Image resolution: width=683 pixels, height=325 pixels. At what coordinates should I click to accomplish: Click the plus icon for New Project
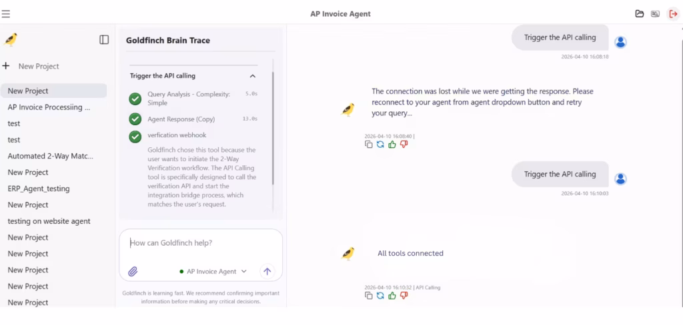(x=5, y=66)
